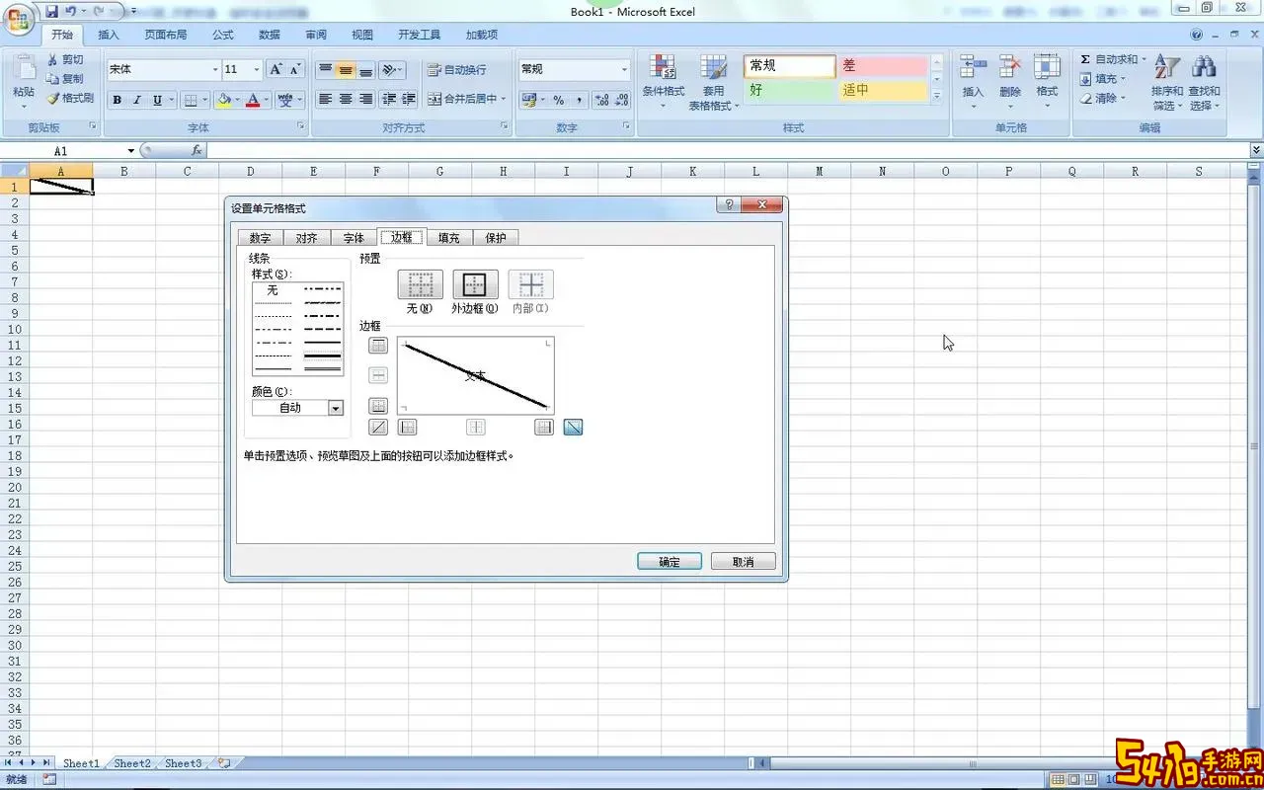Viewport: 1264px width, 790px height.
Task: Open the ribbon borders dropdown arrow
Action: (x=204, y=100)
